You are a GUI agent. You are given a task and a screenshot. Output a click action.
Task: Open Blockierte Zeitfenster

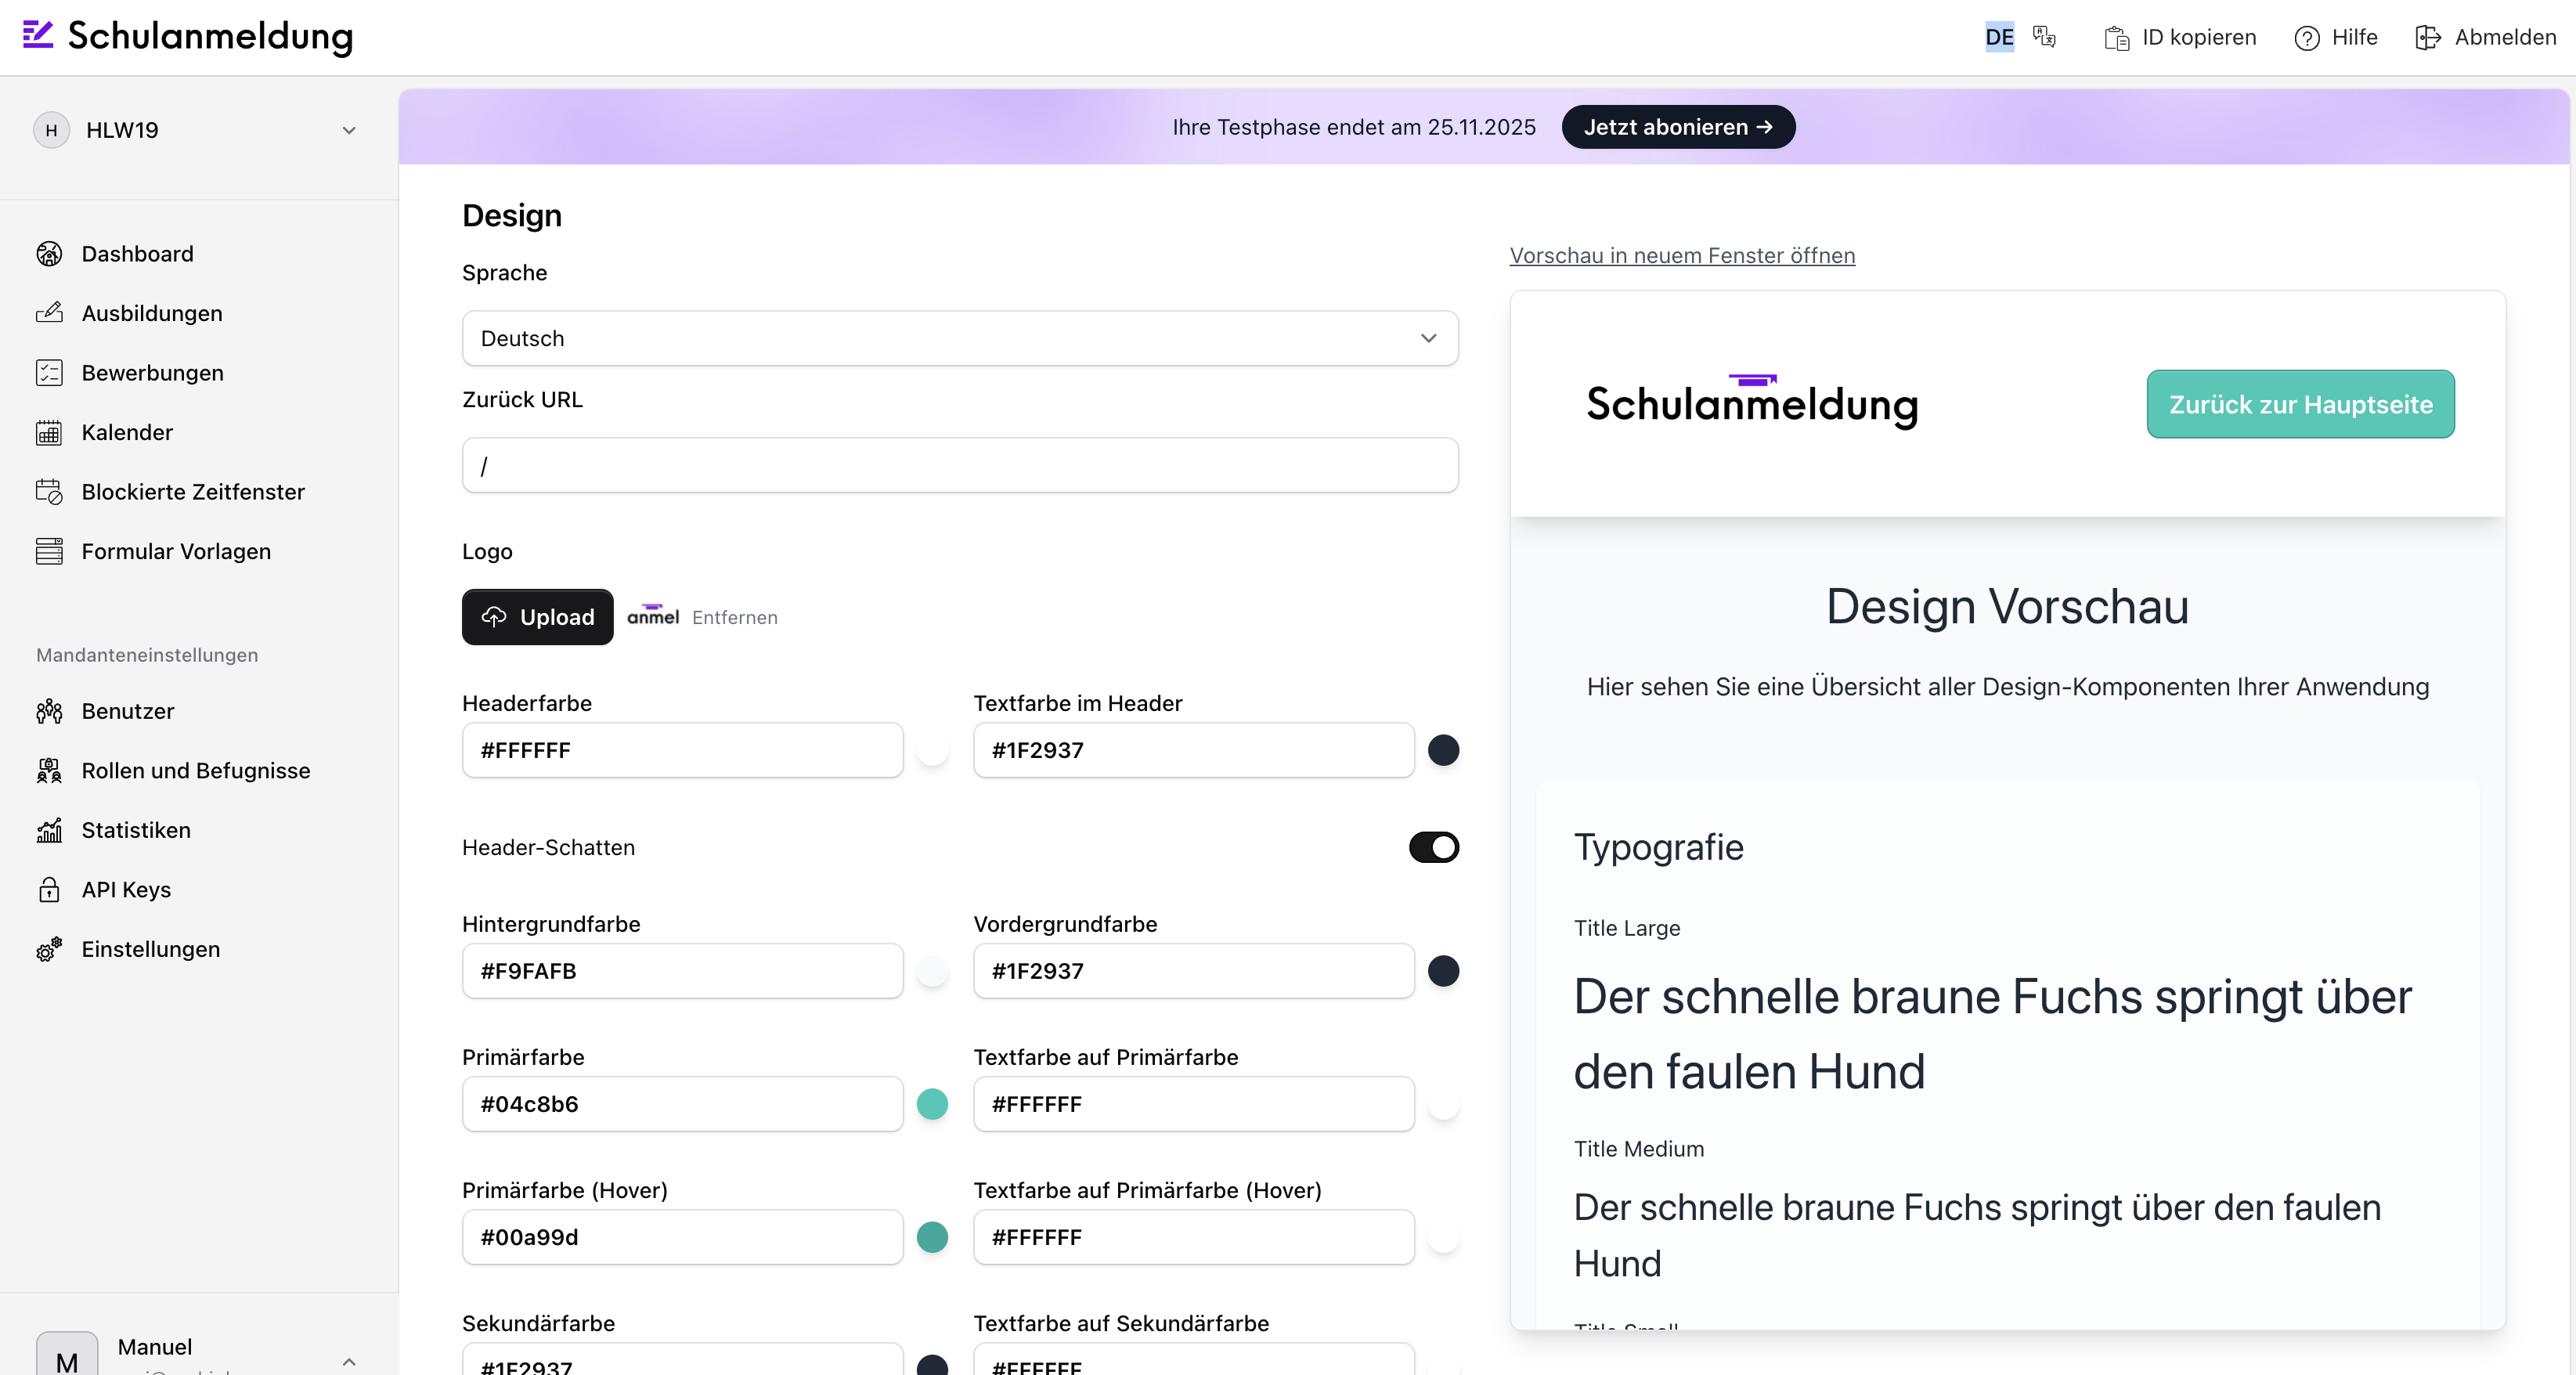click(193, 491)
